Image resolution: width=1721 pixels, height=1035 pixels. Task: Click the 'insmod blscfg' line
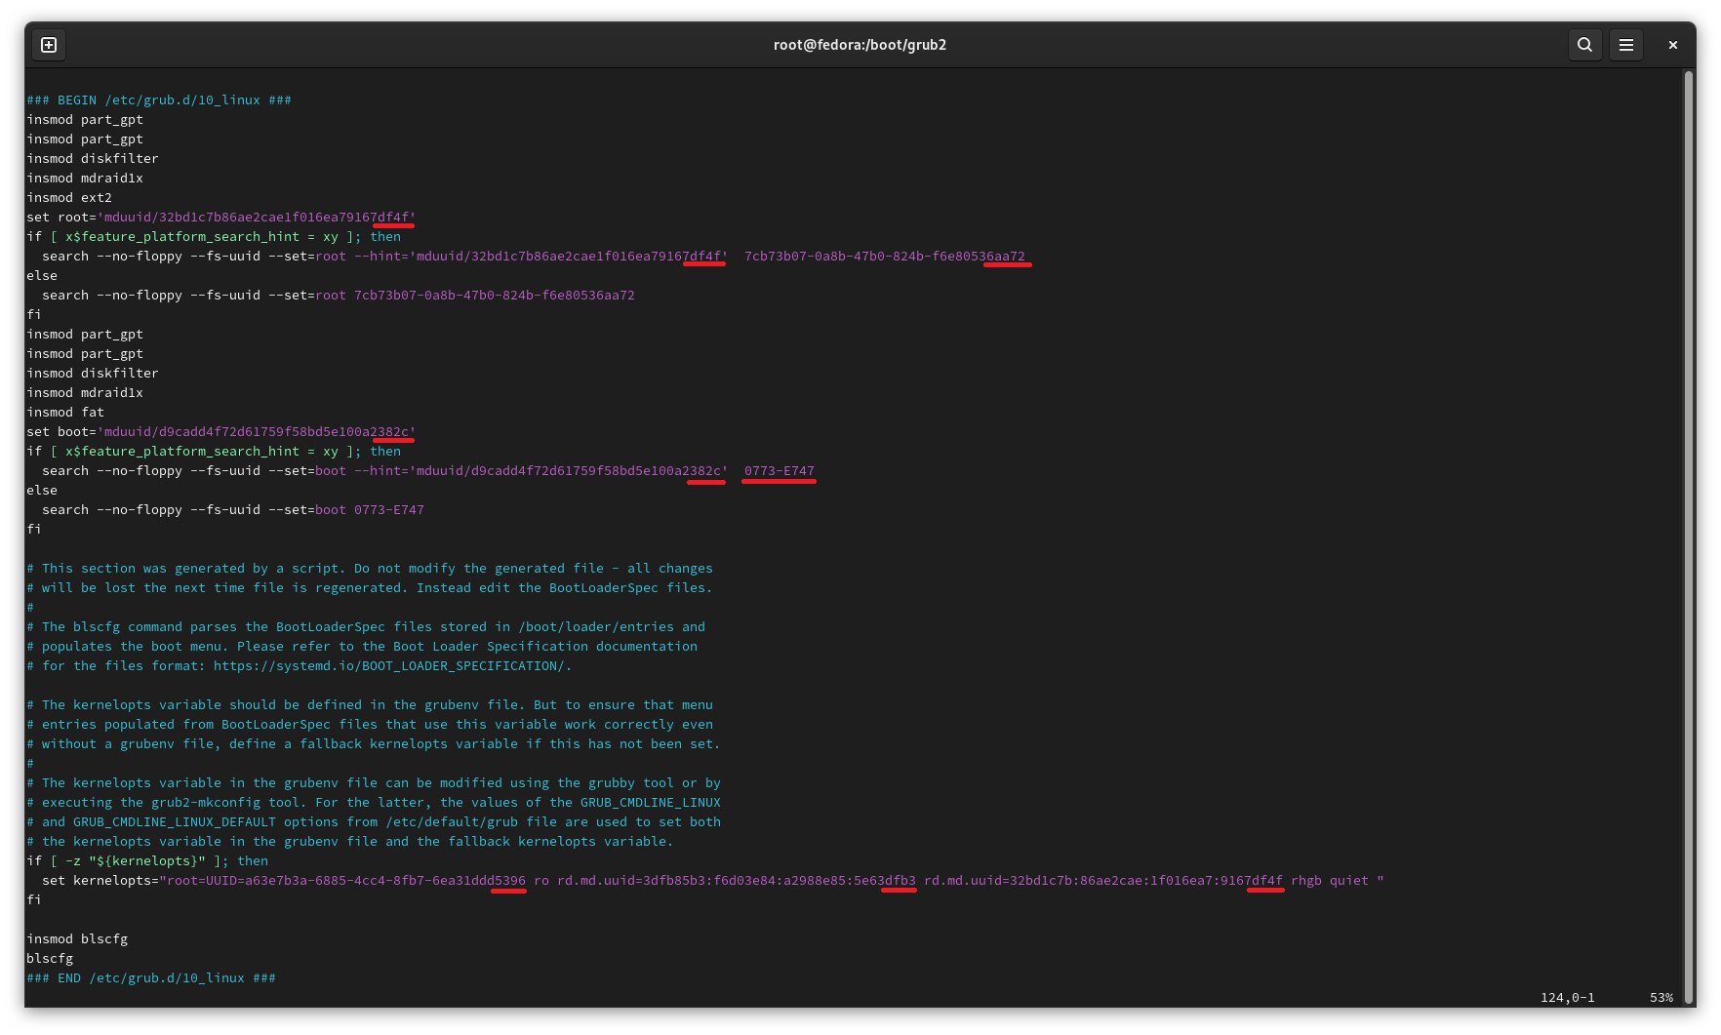[x=77, y=938]
